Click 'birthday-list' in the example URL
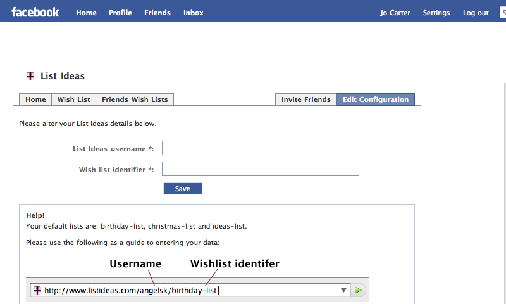Image resolution: width=506 pixels, height=304 pixels. pos(195,291)
